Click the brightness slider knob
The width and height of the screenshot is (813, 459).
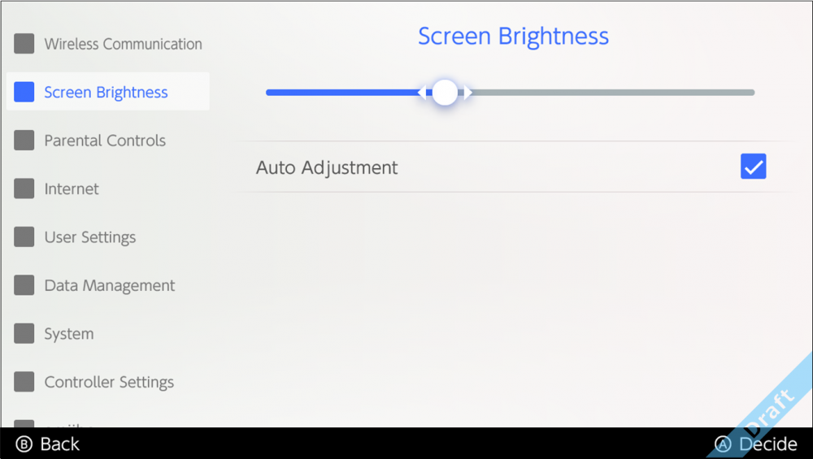coord(445,93)
